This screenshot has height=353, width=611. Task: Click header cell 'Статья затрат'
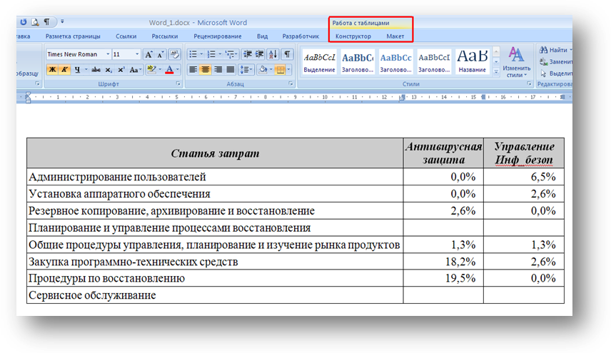[215, 153]
